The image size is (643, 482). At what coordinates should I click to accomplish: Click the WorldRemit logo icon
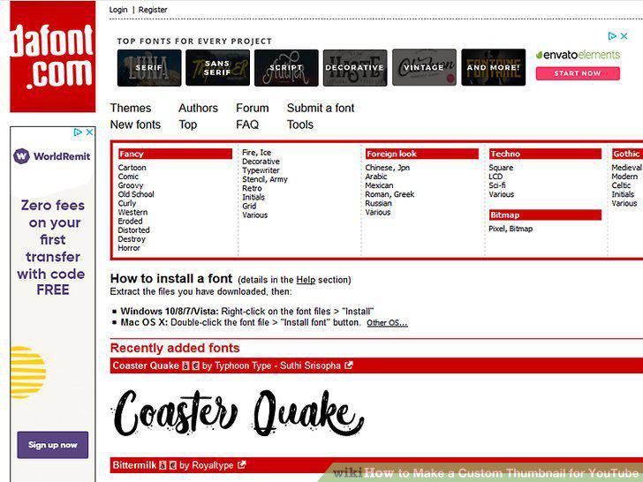click(x=21, y=156)
